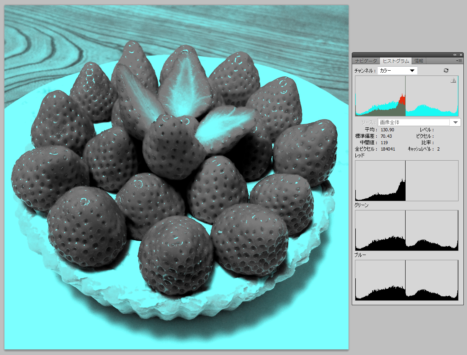Click the 標準偏差 value 70.43
Image resolution: width=467 pixels, height=355 pixels.
(x=386, y=136)
